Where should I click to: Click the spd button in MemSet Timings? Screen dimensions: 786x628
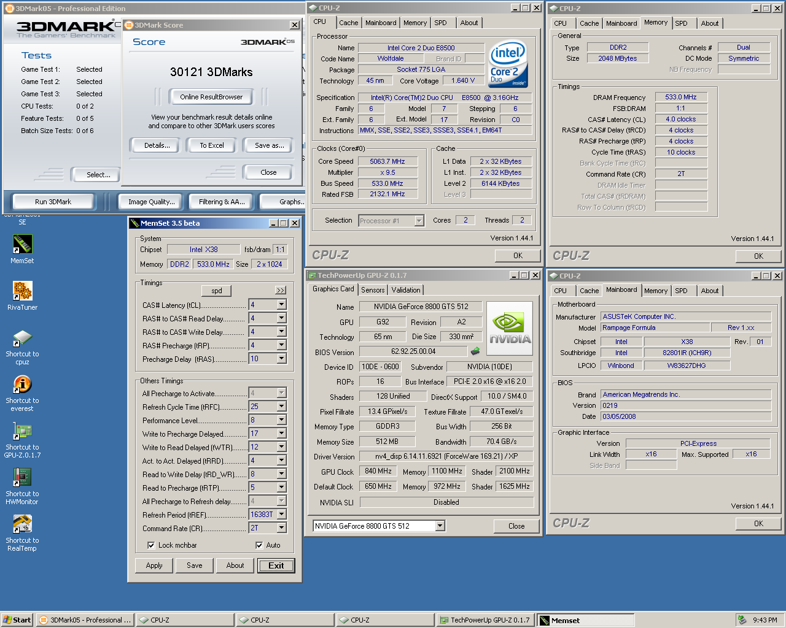(217, 291)
